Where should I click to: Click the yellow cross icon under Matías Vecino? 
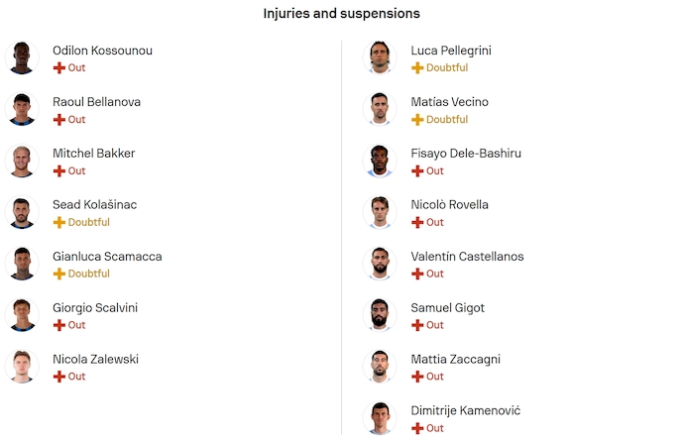click(417, 120)
